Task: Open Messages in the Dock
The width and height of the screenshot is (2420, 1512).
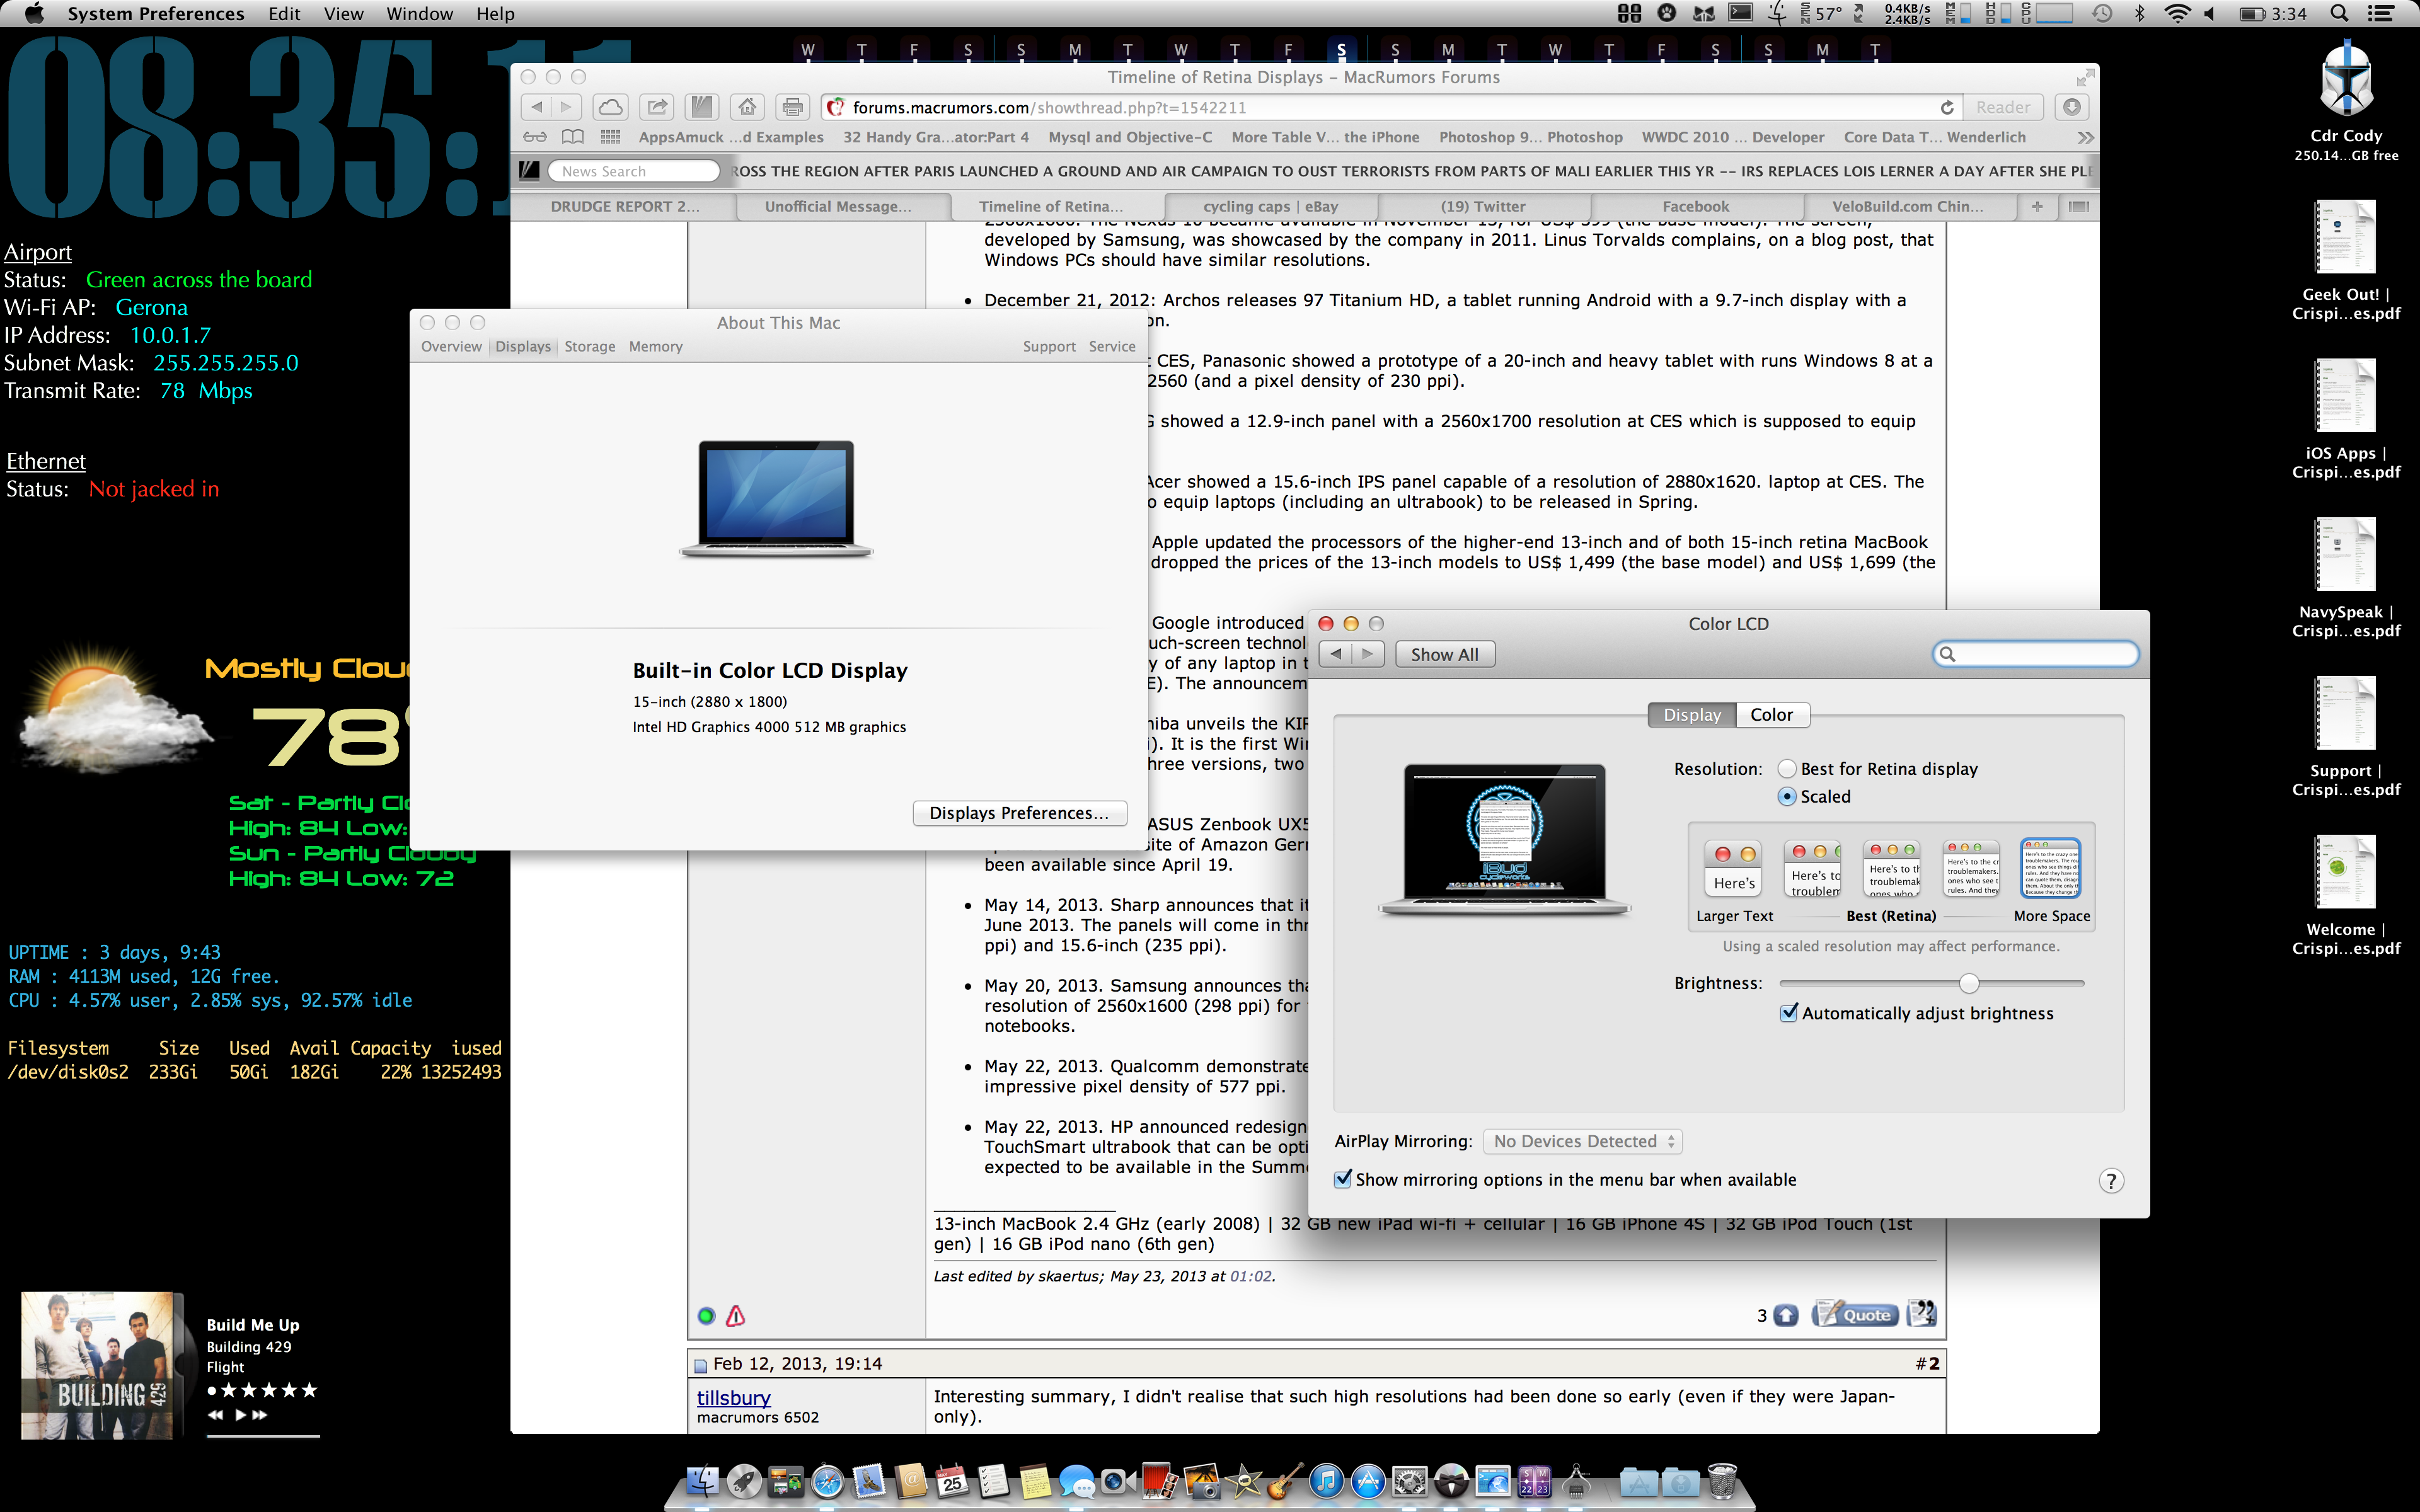Action: pyautogui.click(x=1077, y=1481)
